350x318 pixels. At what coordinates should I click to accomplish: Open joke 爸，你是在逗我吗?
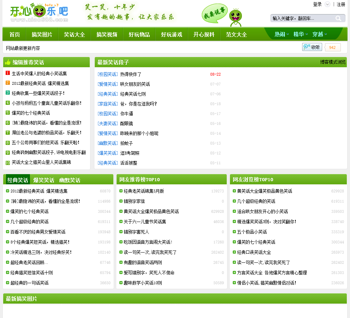click(x=138, y=104)
